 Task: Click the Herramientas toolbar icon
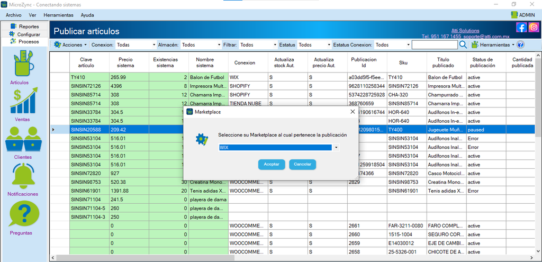[475, 44]
